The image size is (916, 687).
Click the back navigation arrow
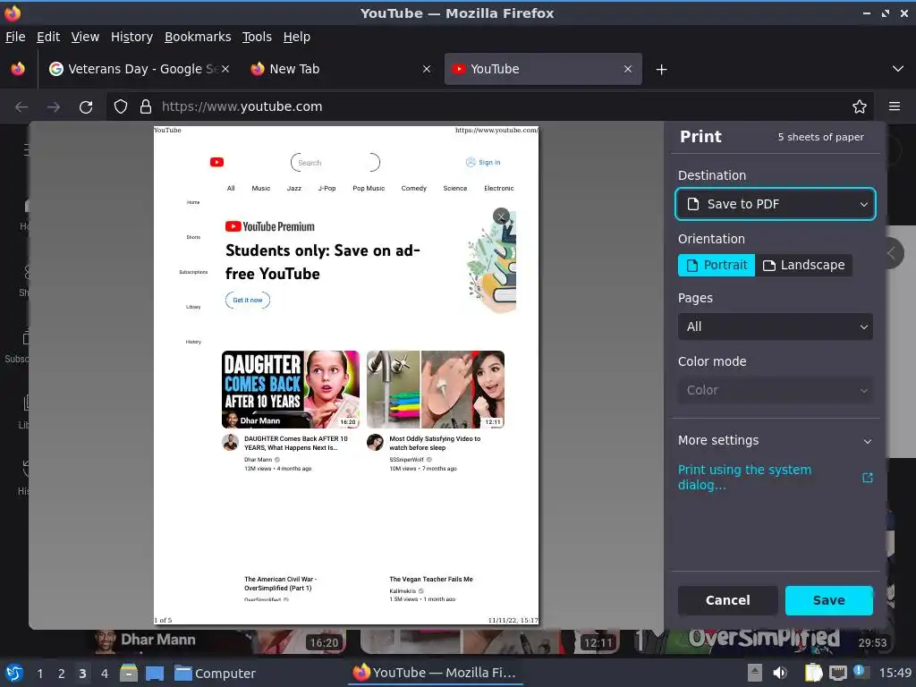[21, 107]
